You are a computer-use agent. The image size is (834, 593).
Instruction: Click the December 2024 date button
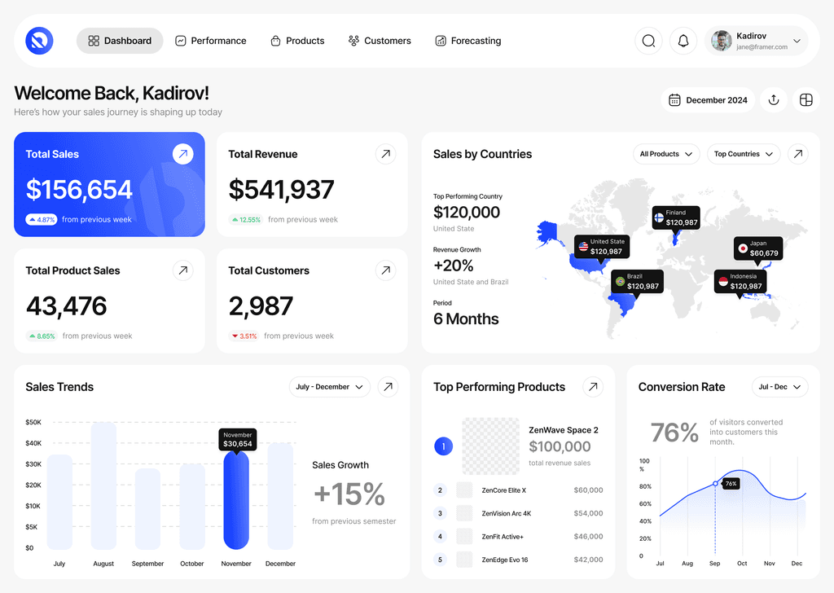pos(708,100)
